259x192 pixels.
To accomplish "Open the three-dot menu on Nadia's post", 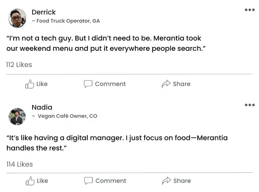I will 250,105.
